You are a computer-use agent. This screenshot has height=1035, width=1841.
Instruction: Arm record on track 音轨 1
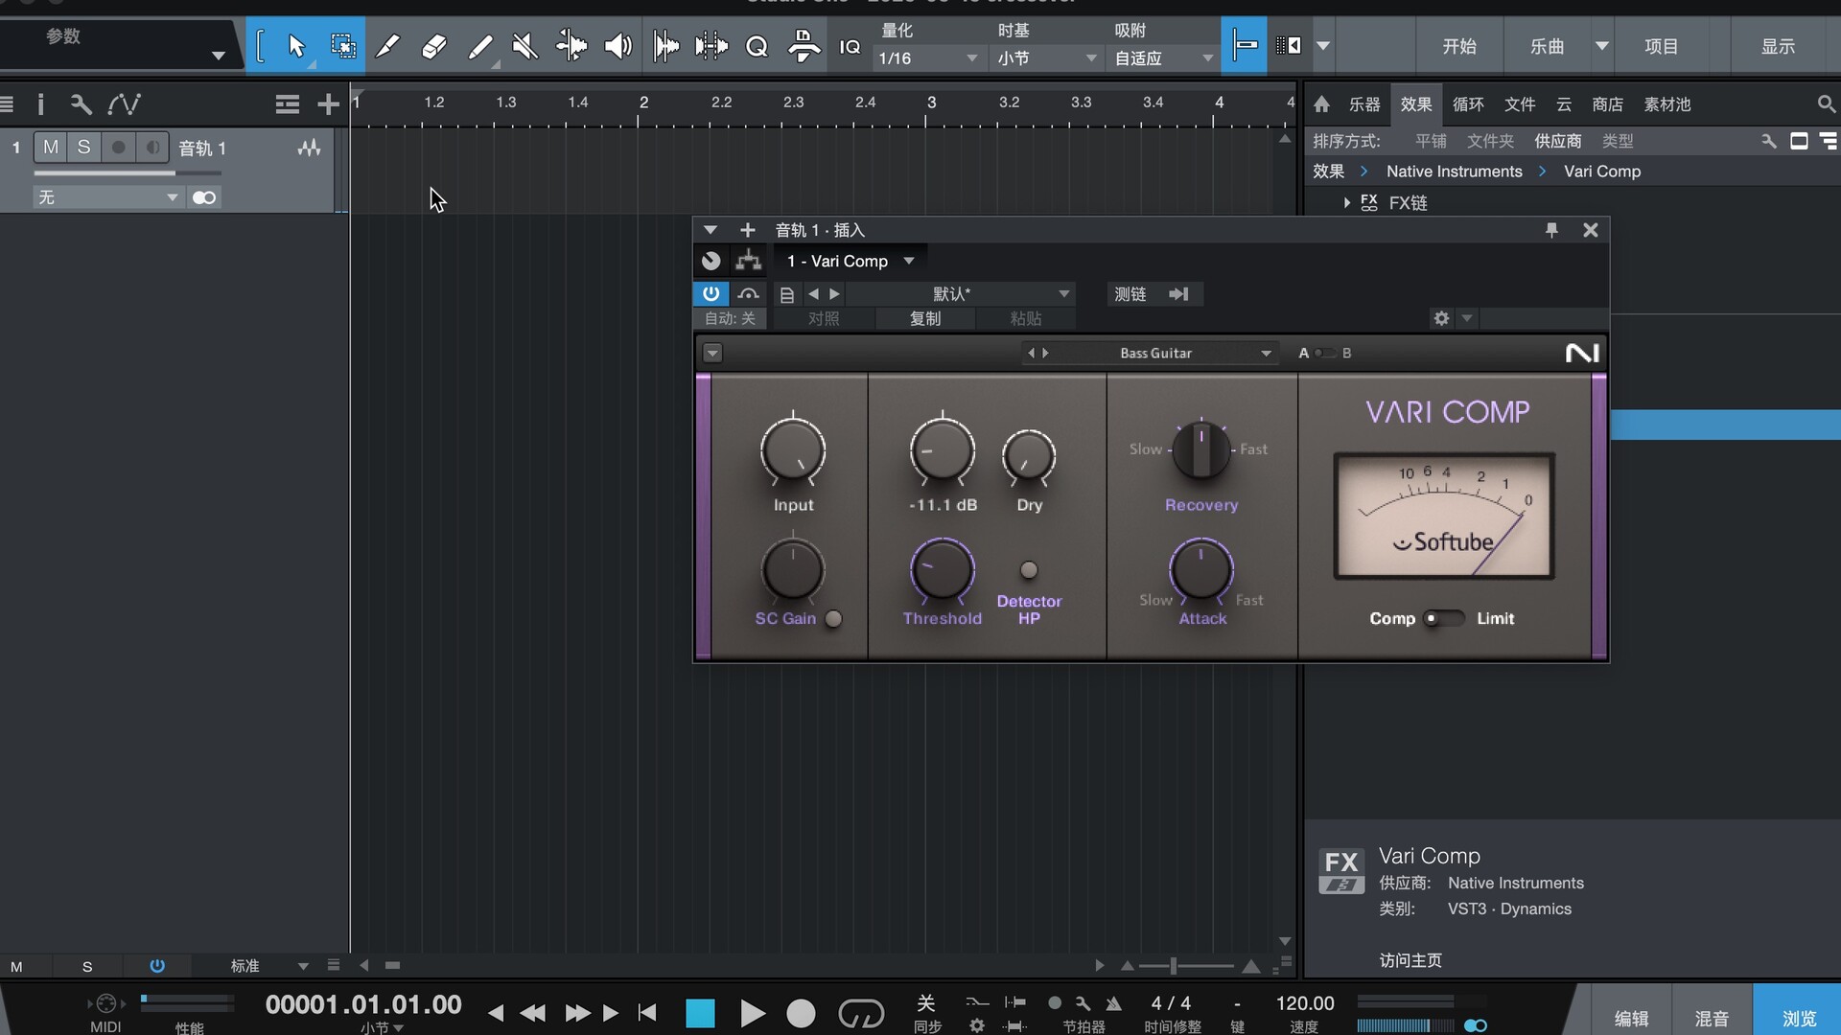click(118, 148)
